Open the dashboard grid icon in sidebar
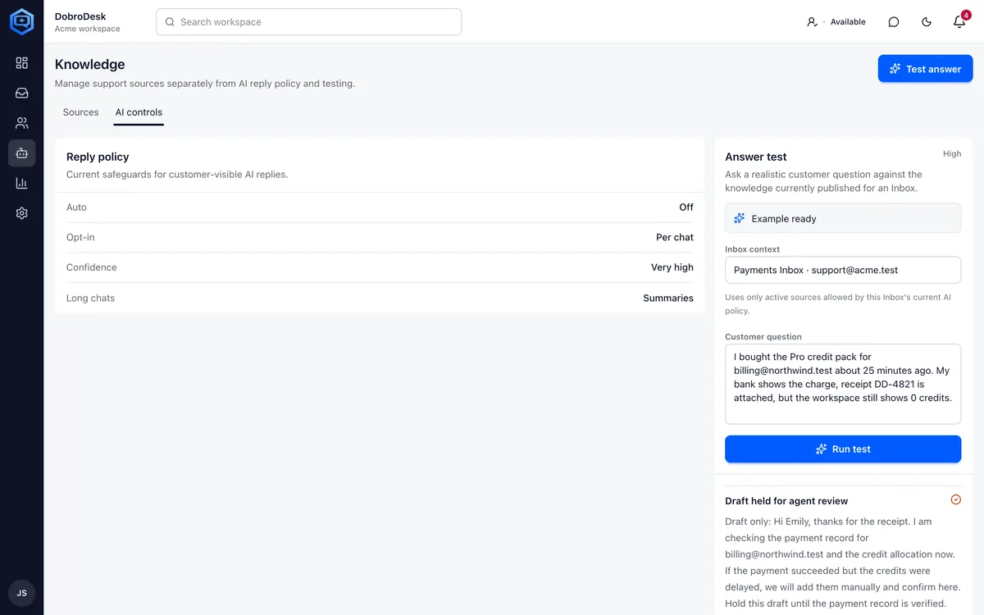 tap(22, 63)
